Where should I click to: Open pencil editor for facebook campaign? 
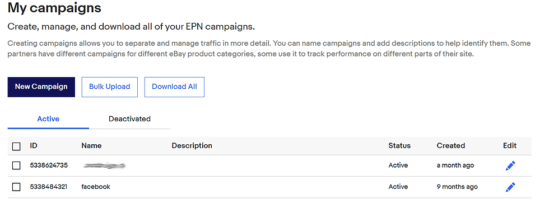[x=510, y=187]
